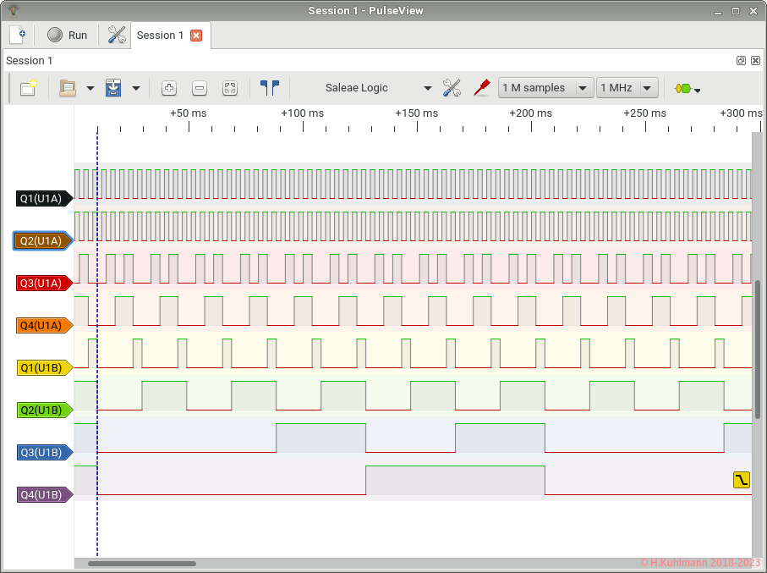This screenshot has height=573, width=767.
Task: Click the new session icon
Action: point(17,35)
